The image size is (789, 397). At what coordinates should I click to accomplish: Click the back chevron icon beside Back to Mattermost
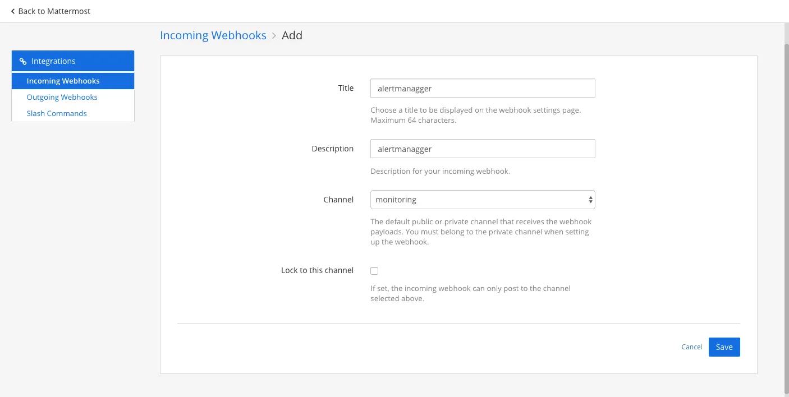pos(13,11)
